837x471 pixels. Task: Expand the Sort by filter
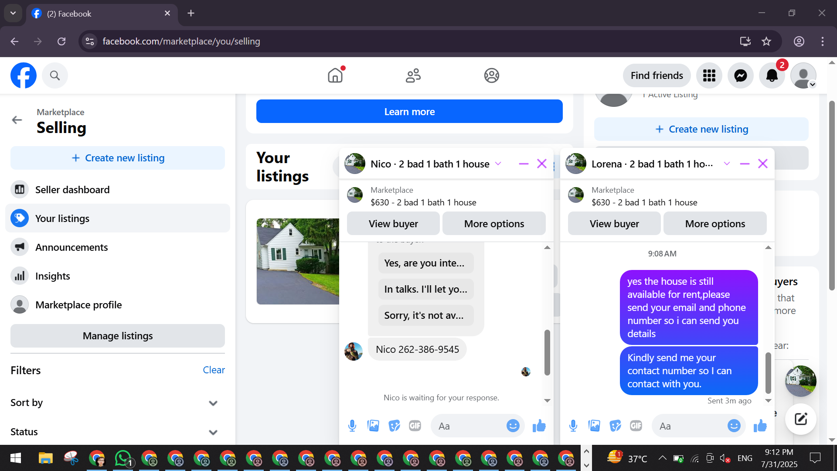click(x=213, y=403)
